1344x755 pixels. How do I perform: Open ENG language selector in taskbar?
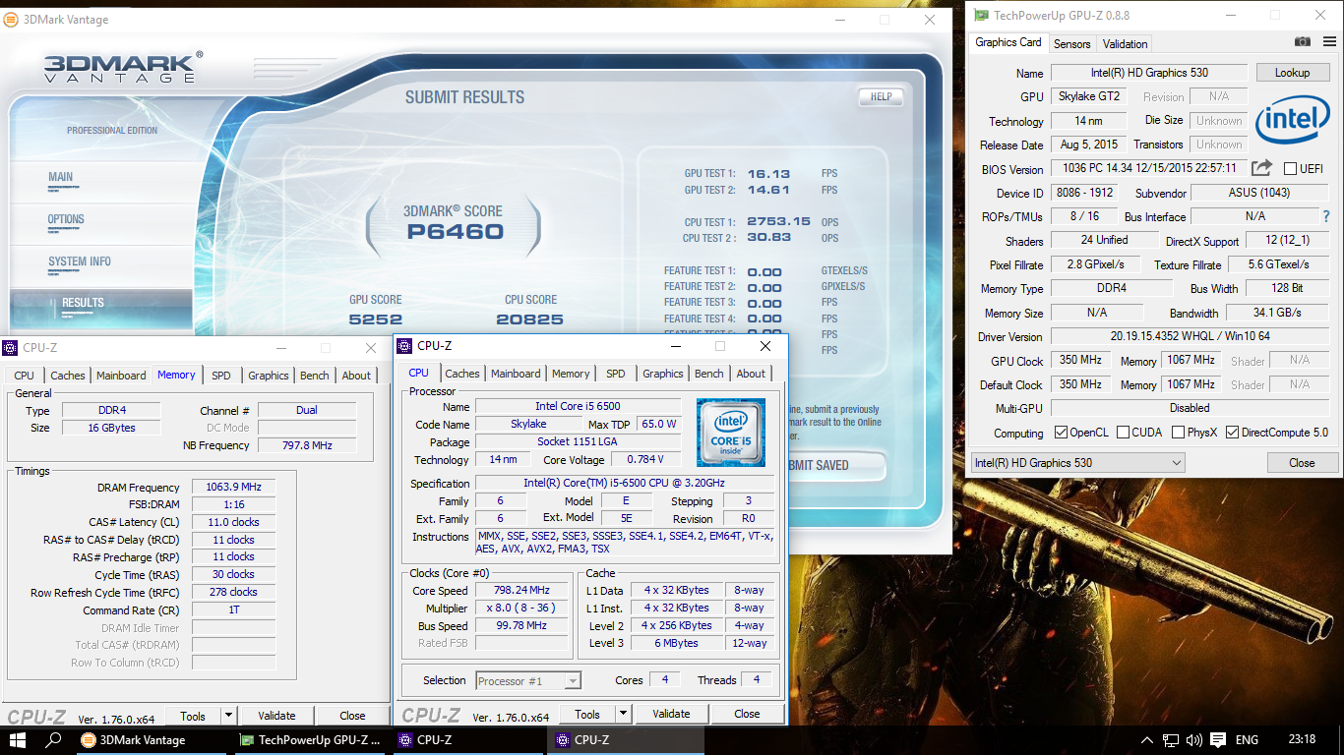tap(1247, 740)
